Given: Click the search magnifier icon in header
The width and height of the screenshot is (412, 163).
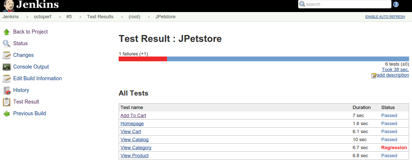Looking at the screenshot, I should (302, 4).
